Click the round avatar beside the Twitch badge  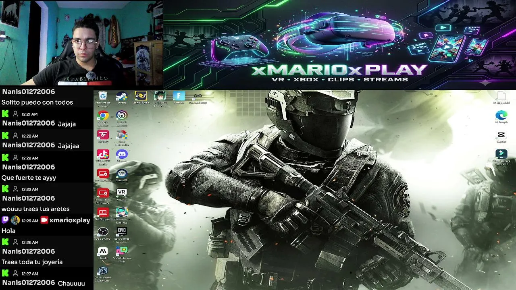(x=15, y=220)
